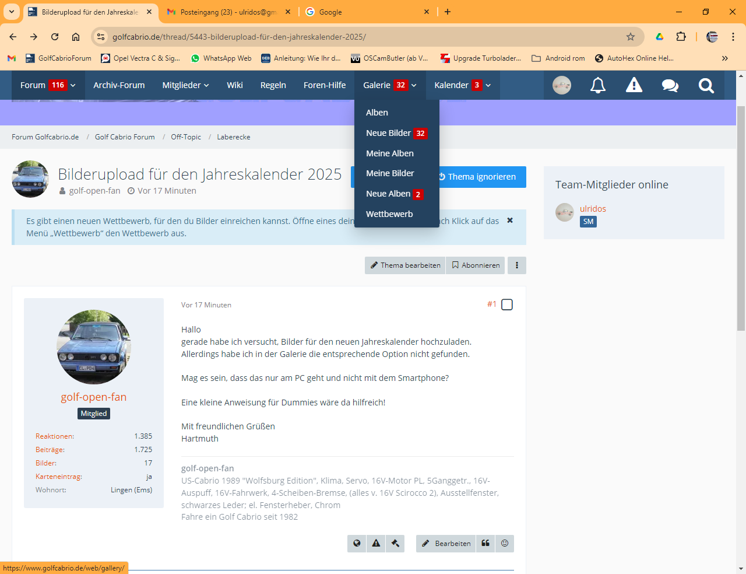The width and height of the screenshot is (746, 574).
Task: Click the quote icon on the post
Action: 485,543
